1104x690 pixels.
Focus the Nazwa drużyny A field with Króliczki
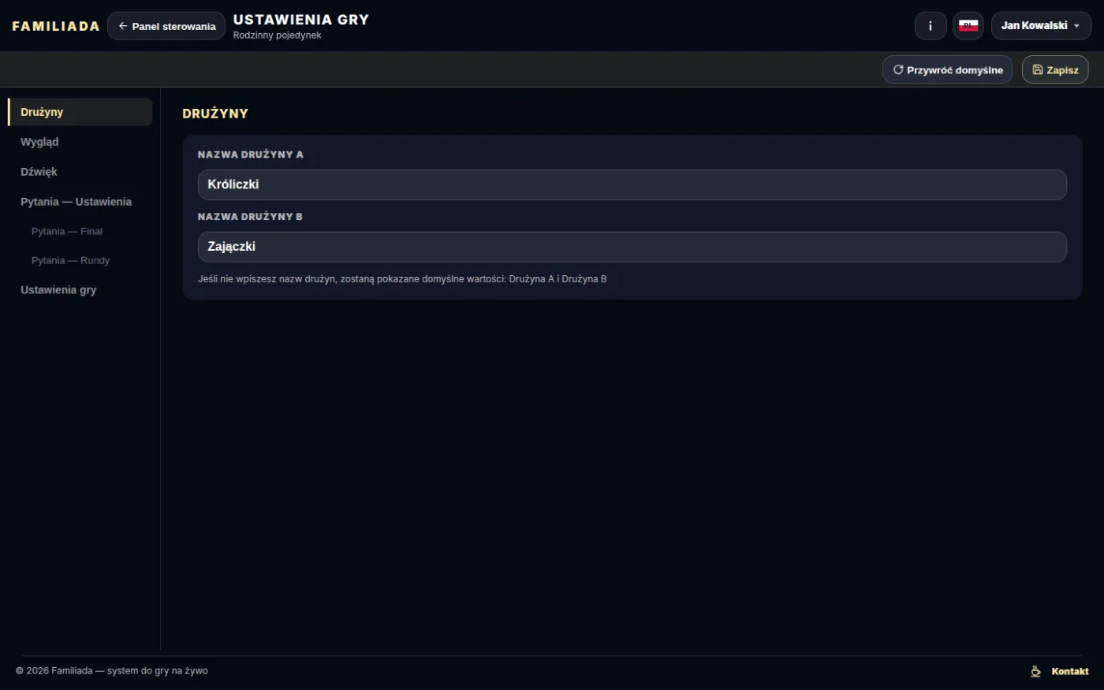click(x=632, y=185)
